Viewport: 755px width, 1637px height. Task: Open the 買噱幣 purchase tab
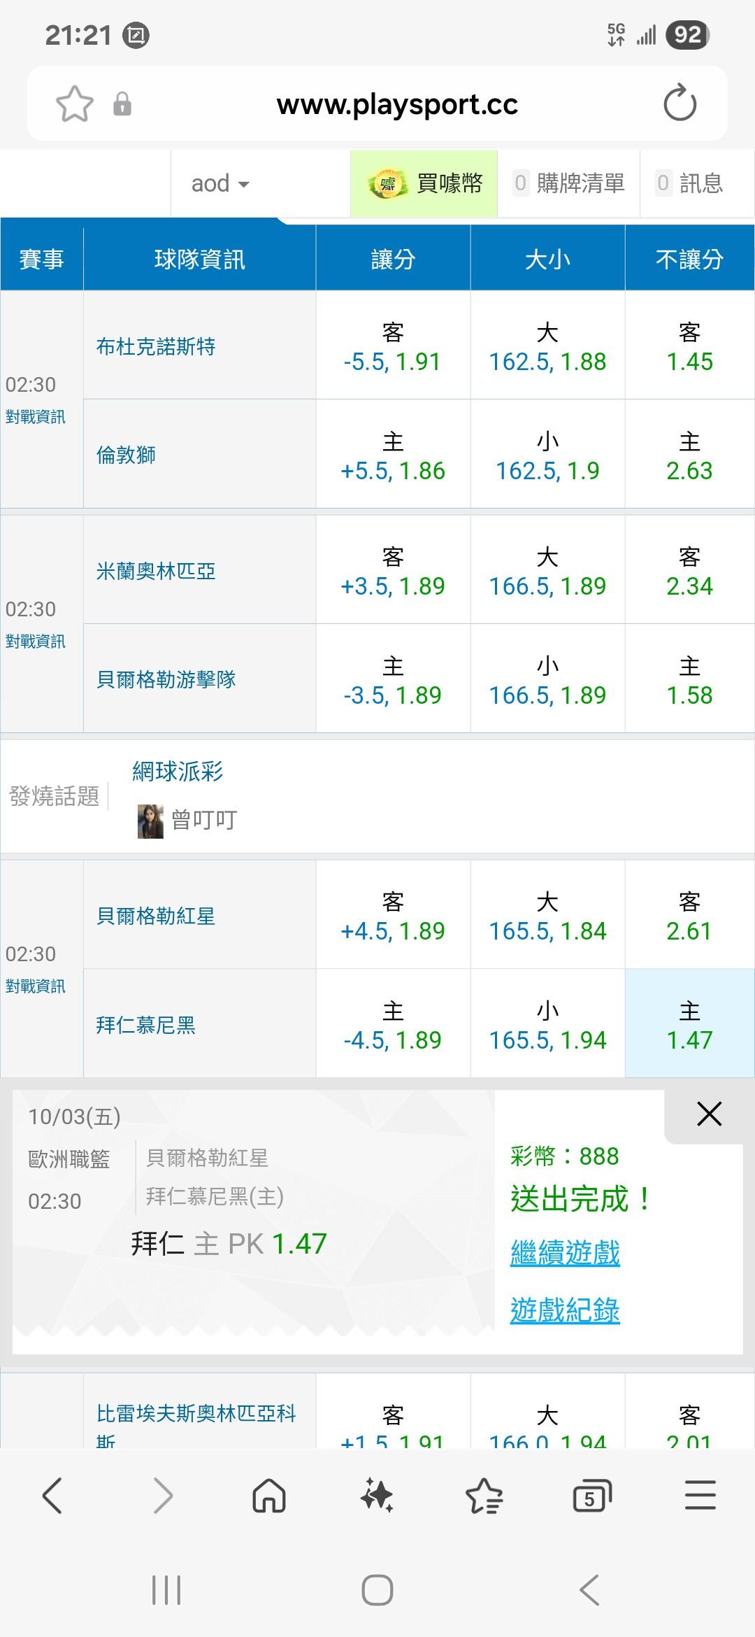tap(424, 183)
